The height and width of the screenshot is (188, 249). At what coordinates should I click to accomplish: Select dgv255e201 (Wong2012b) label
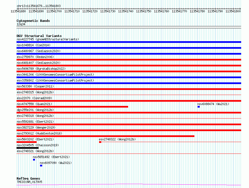tap(35, 110)
